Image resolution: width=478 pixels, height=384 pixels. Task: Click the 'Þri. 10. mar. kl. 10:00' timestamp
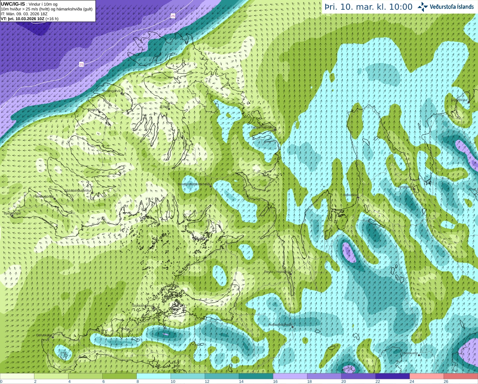tap(368, 7)
